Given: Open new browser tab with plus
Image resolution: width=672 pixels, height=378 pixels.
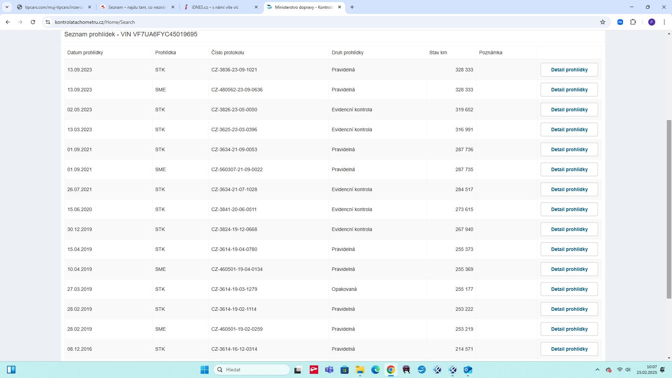Looking at the screenshot, I should [352, 7].
